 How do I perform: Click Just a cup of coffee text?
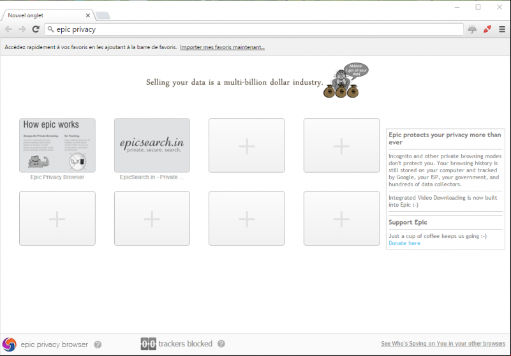point(438,236)
